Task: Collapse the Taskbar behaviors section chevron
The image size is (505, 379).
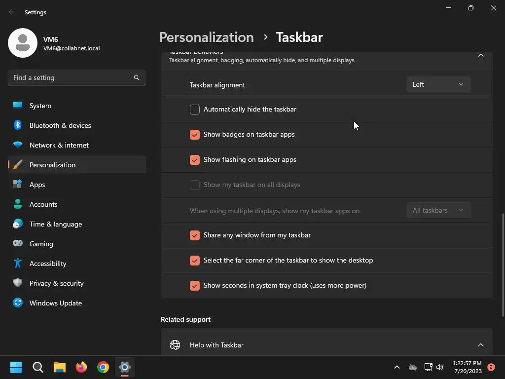Action: pyautogui.click(x=480, y=55)
